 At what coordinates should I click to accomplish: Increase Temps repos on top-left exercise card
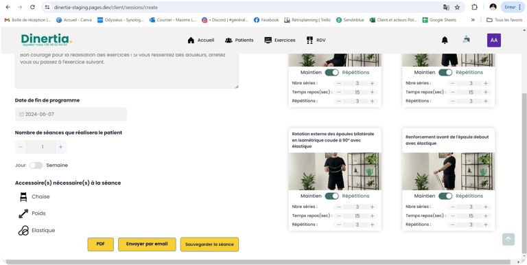(373, 92)
